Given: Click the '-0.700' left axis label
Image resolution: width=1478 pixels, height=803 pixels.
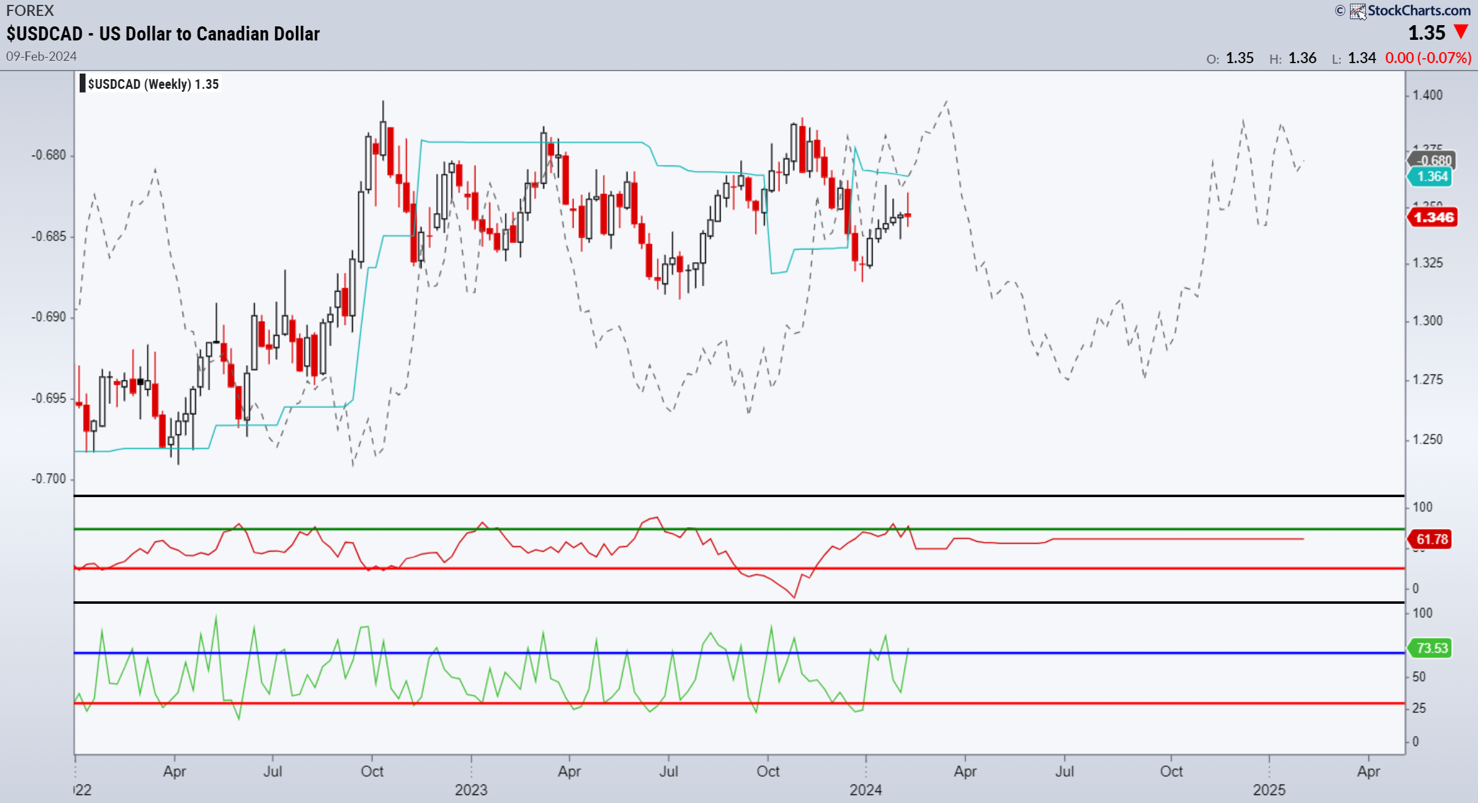Looking at the screenshot, I should 48,479.
